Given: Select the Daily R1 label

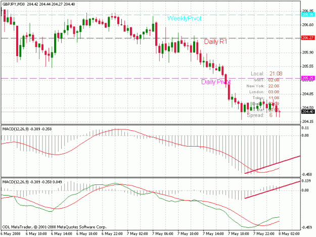Looking at the screenshot, I should [215, 41].
